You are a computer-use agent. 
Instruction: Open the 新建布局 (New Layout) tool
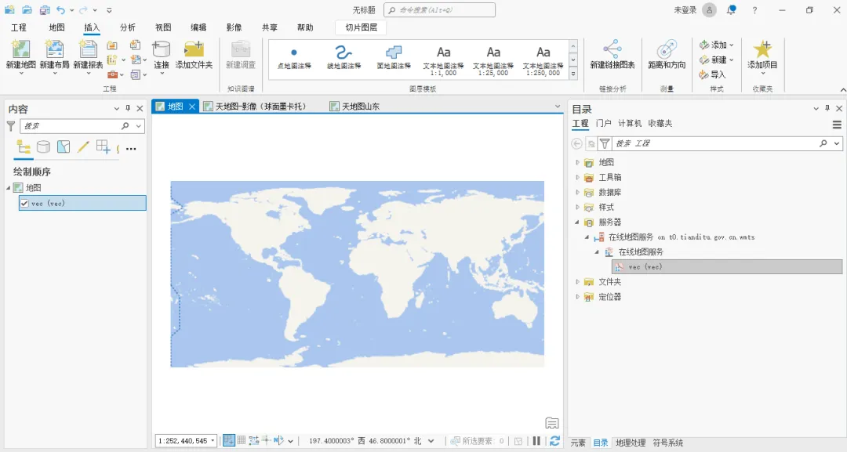click(x=55, y=49)
